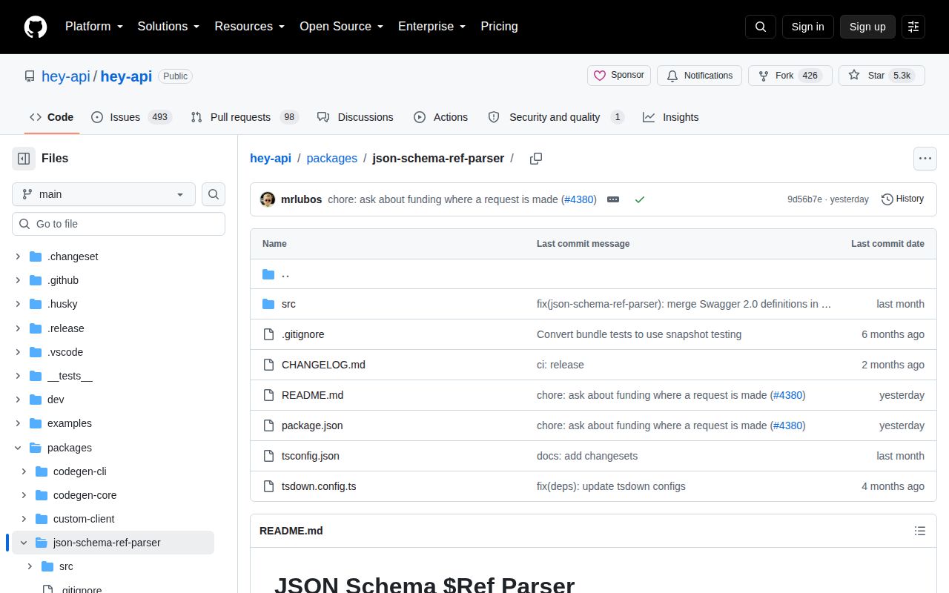This screenshot has width=949, height=593.
Task: Open the Pricing link
Action: (499, 27)
